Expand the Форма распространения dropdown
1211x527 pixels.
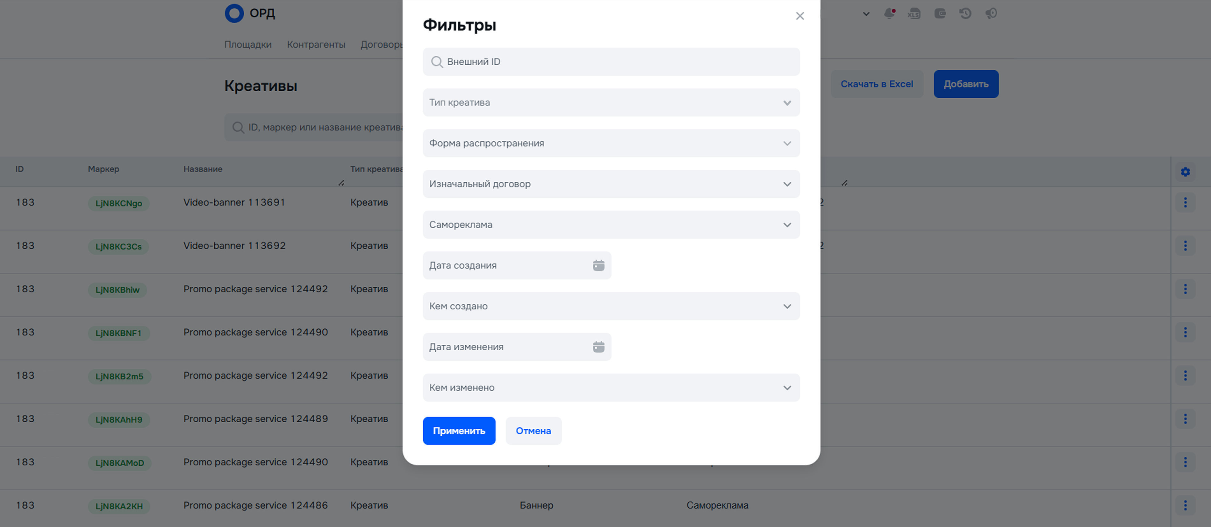click(611, 143)
